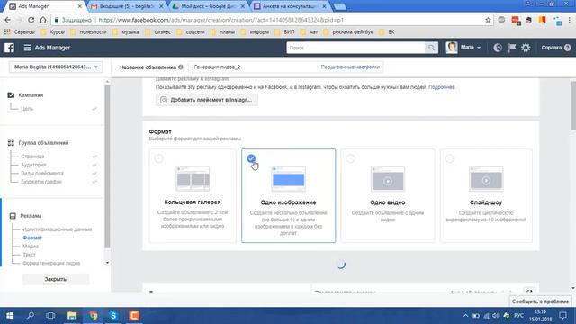This screenshot has height=324, width=576.
Task: Click the search magnifier button
Action: (x=431, y=48)
